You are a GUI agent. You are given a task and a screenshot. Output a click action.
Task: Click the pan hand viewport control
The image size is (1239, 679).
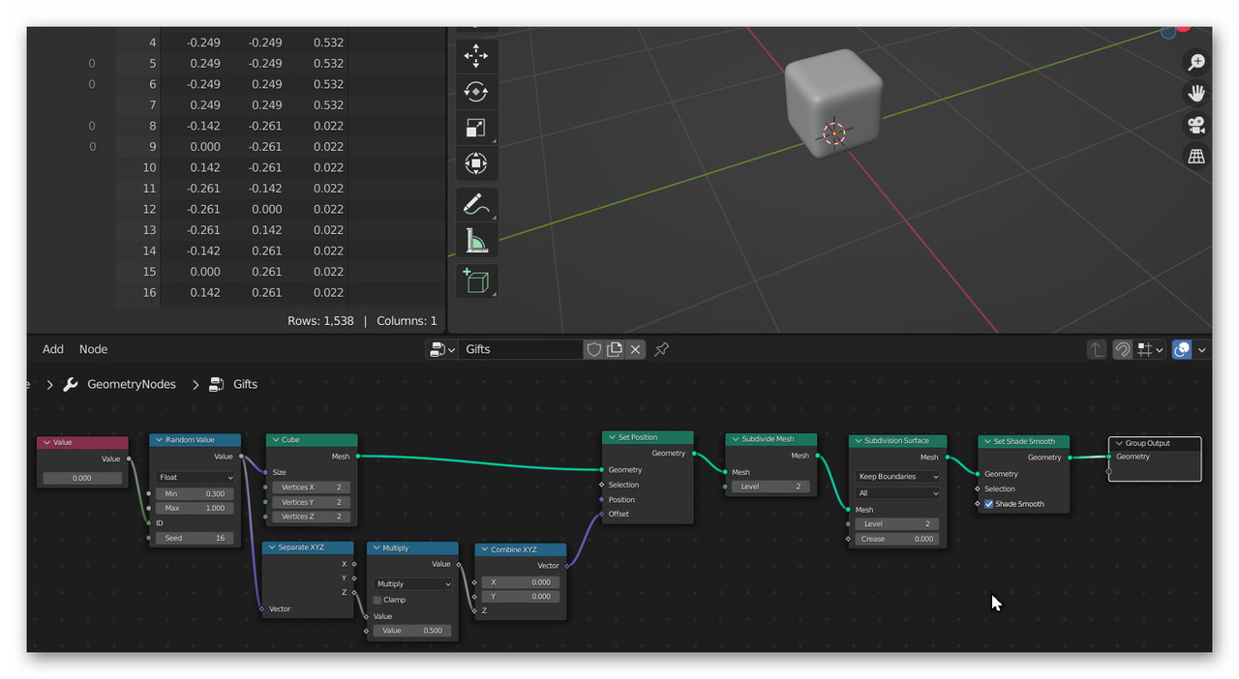pos(1196,94)
